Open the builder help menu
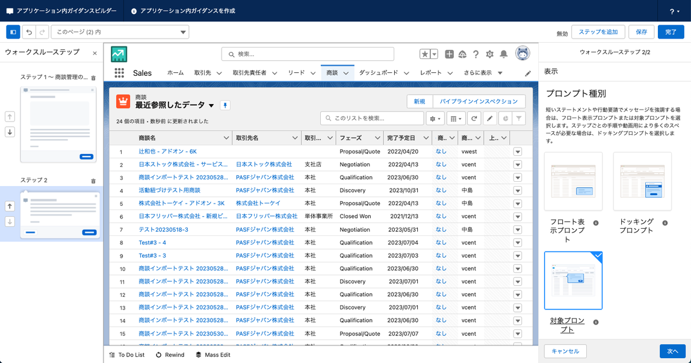 tap(674, 11)
